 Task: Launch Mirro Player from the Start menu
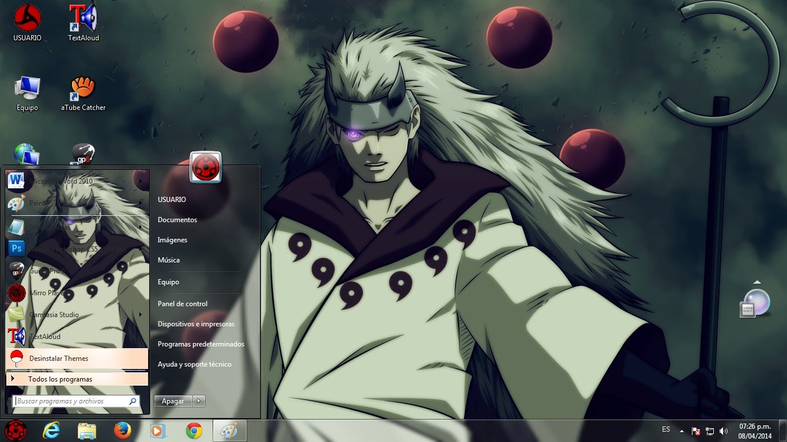tap(77, 292)
